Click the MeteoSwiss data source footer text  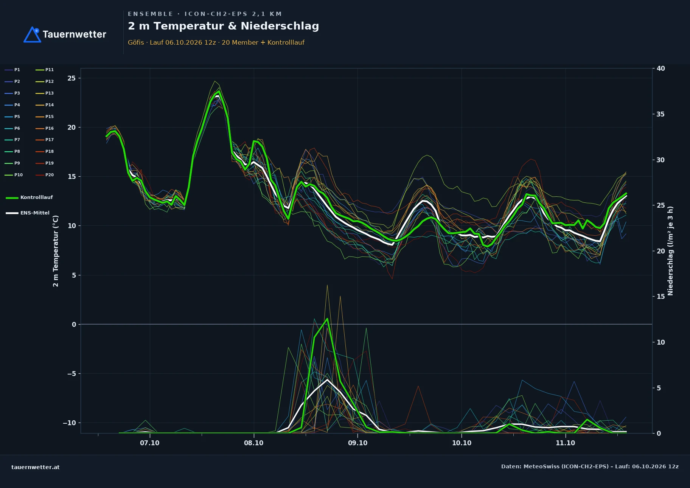(x=590, y=466)
